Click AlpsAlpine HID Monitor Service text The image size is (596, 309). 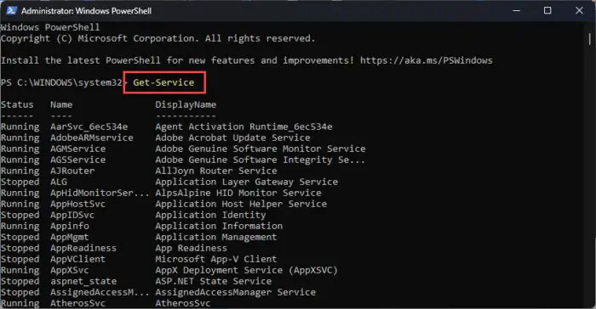[238, 193]
